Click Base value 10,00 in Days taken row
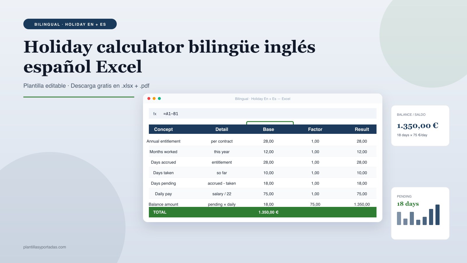Viewport: 467px width, 263px height. pyautogui.click(x=269, y=173)
